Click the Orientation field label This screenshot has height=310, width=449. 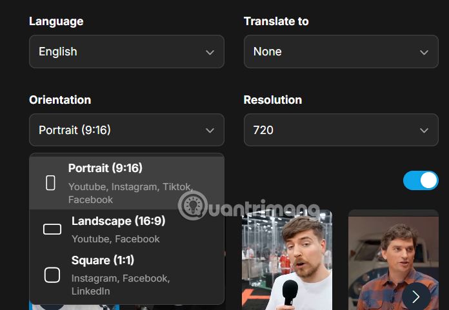coord(60,100)
